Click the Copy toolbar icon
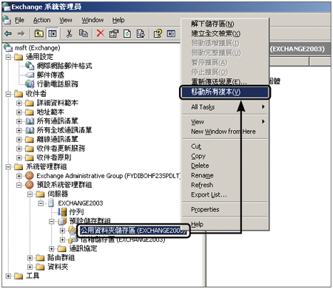The image size is (333, 289). click(x=84, y=33)
